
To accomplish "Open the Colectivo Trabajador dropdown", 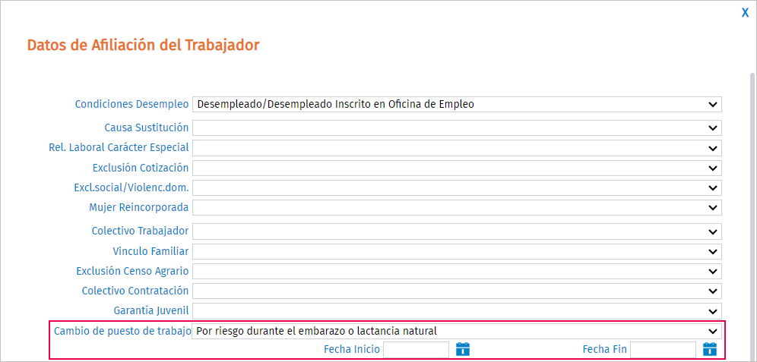I will click(457, 231).
